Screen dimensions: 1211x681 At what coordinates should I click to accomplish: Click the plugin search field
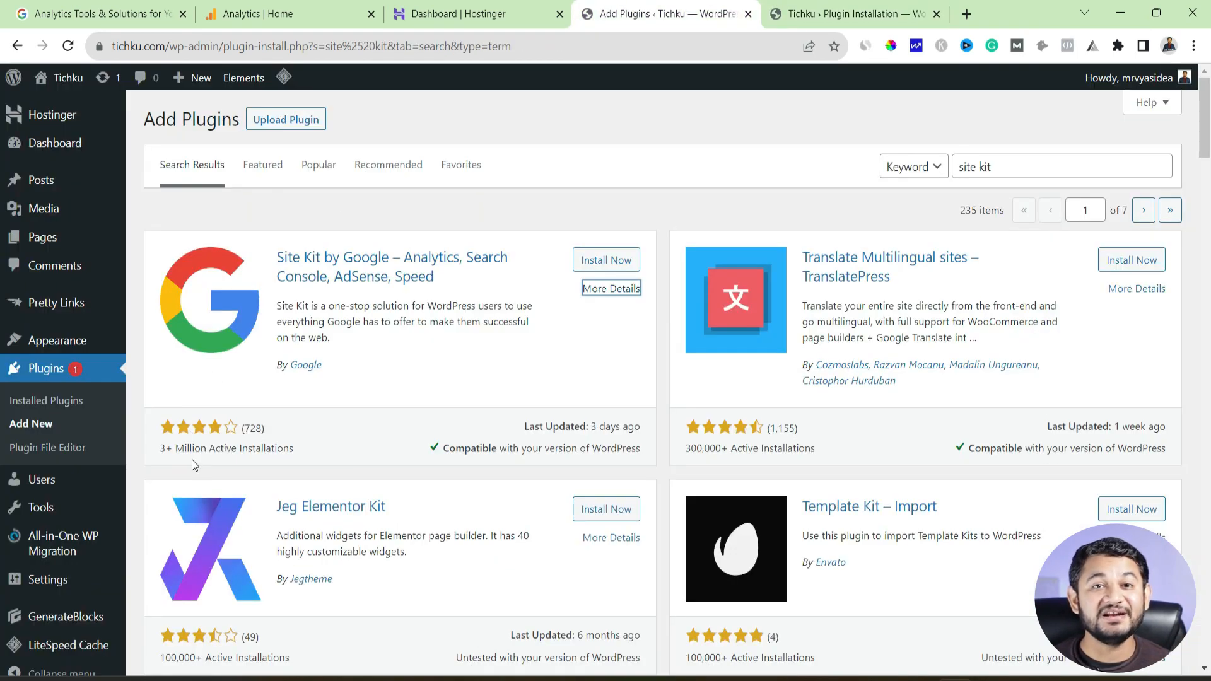pos(1062,166)
